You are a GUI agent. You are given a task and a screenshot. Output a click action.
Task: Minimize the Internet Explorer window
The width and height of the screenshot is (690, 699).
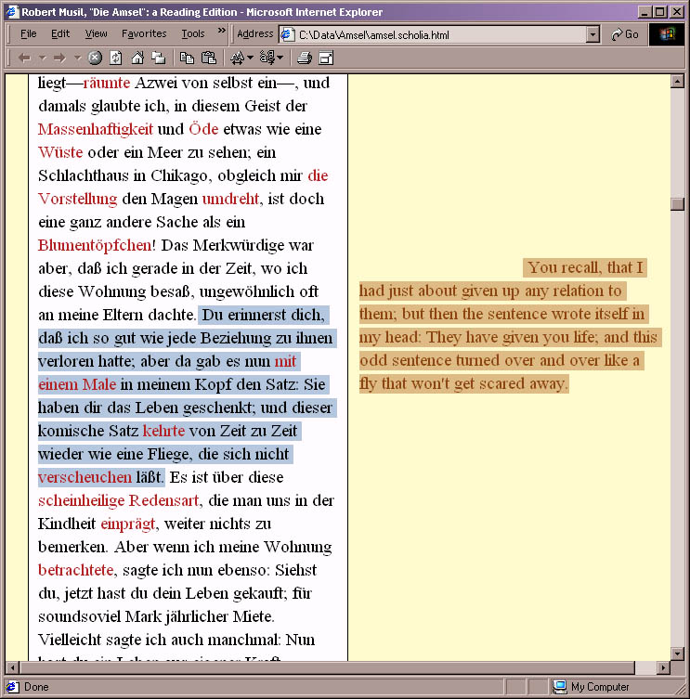[x=644, y=12]
